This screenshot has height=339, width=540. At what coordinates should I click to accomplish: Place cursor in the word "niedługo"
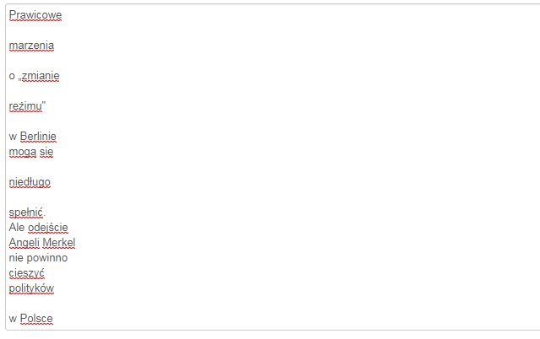[30, 182]
